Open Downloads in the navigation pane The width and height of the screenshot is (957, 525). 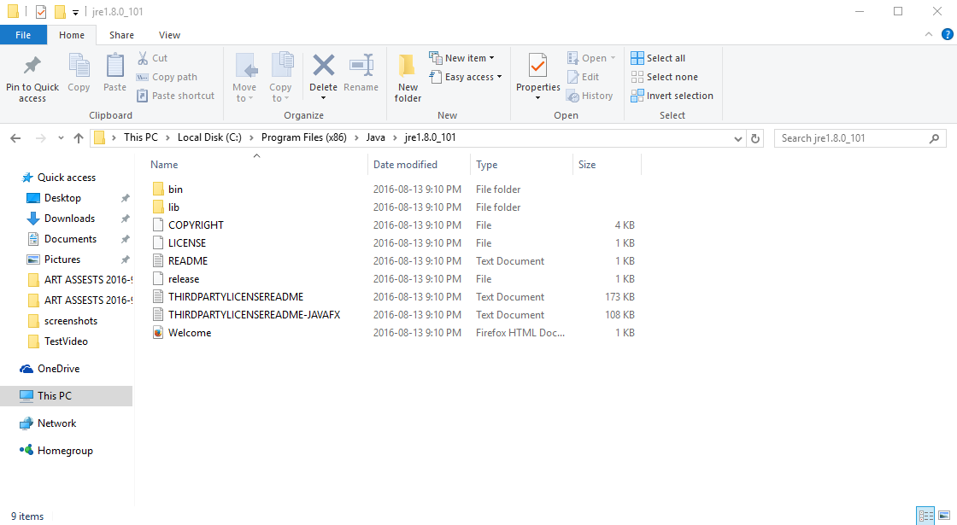[69, 219]
